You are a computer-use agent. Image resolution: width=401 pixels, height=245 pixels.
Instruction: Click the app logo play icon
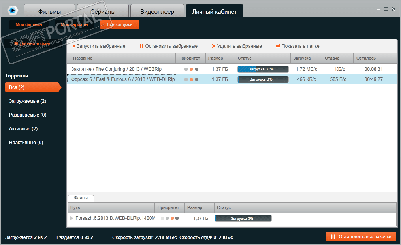point(12,10)
